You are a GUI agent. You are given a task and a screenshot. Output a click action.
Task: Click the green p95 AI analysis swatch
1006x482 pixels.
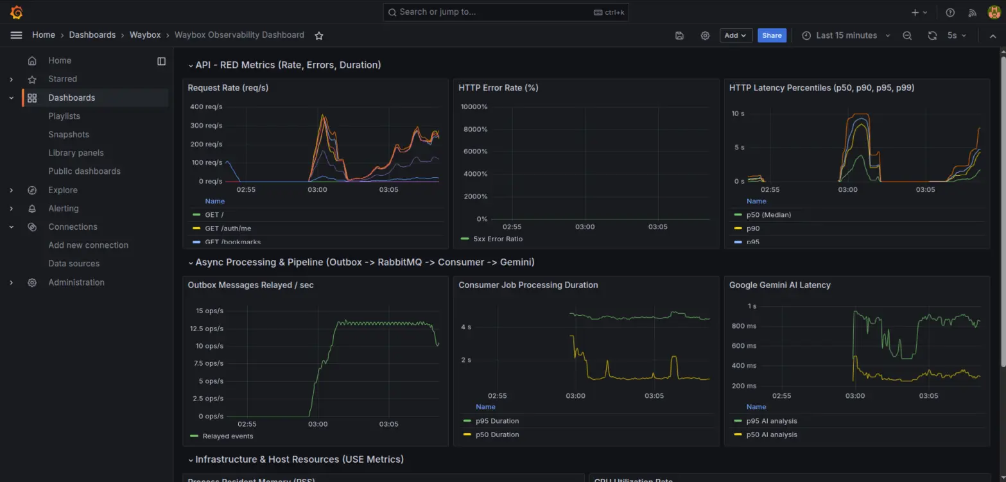[738, 422]
